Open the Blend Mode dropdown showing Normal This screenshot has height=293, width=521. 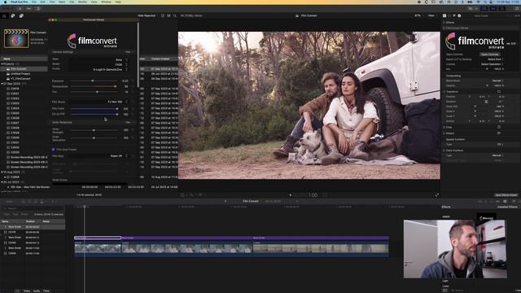[x=497, y=81]
